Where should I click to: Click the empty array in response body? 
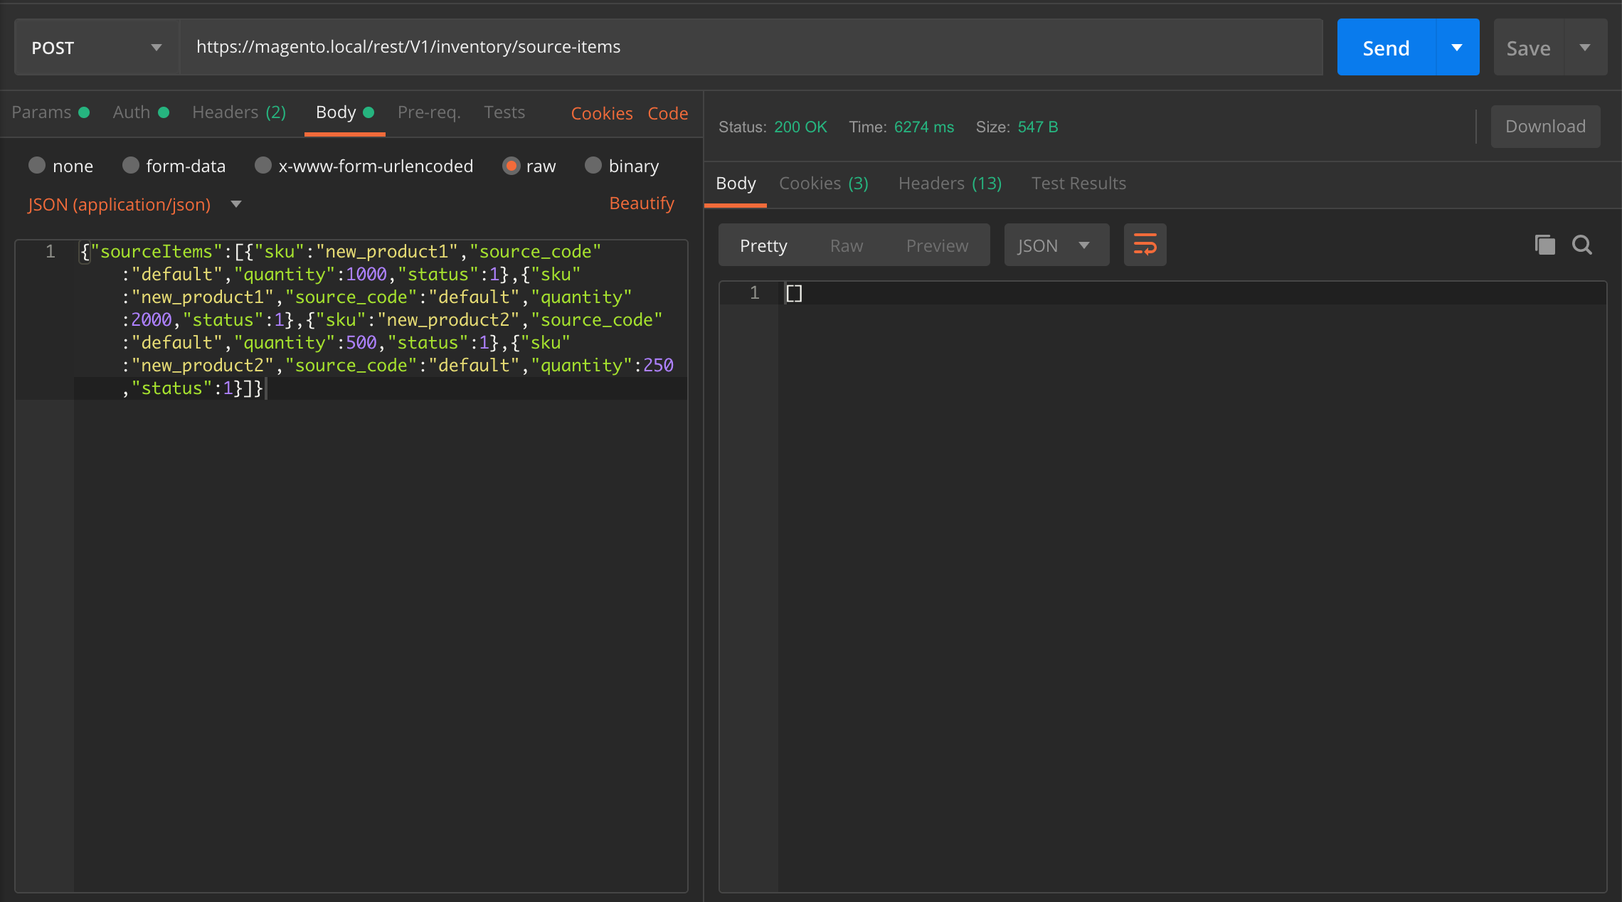point(794,293)
